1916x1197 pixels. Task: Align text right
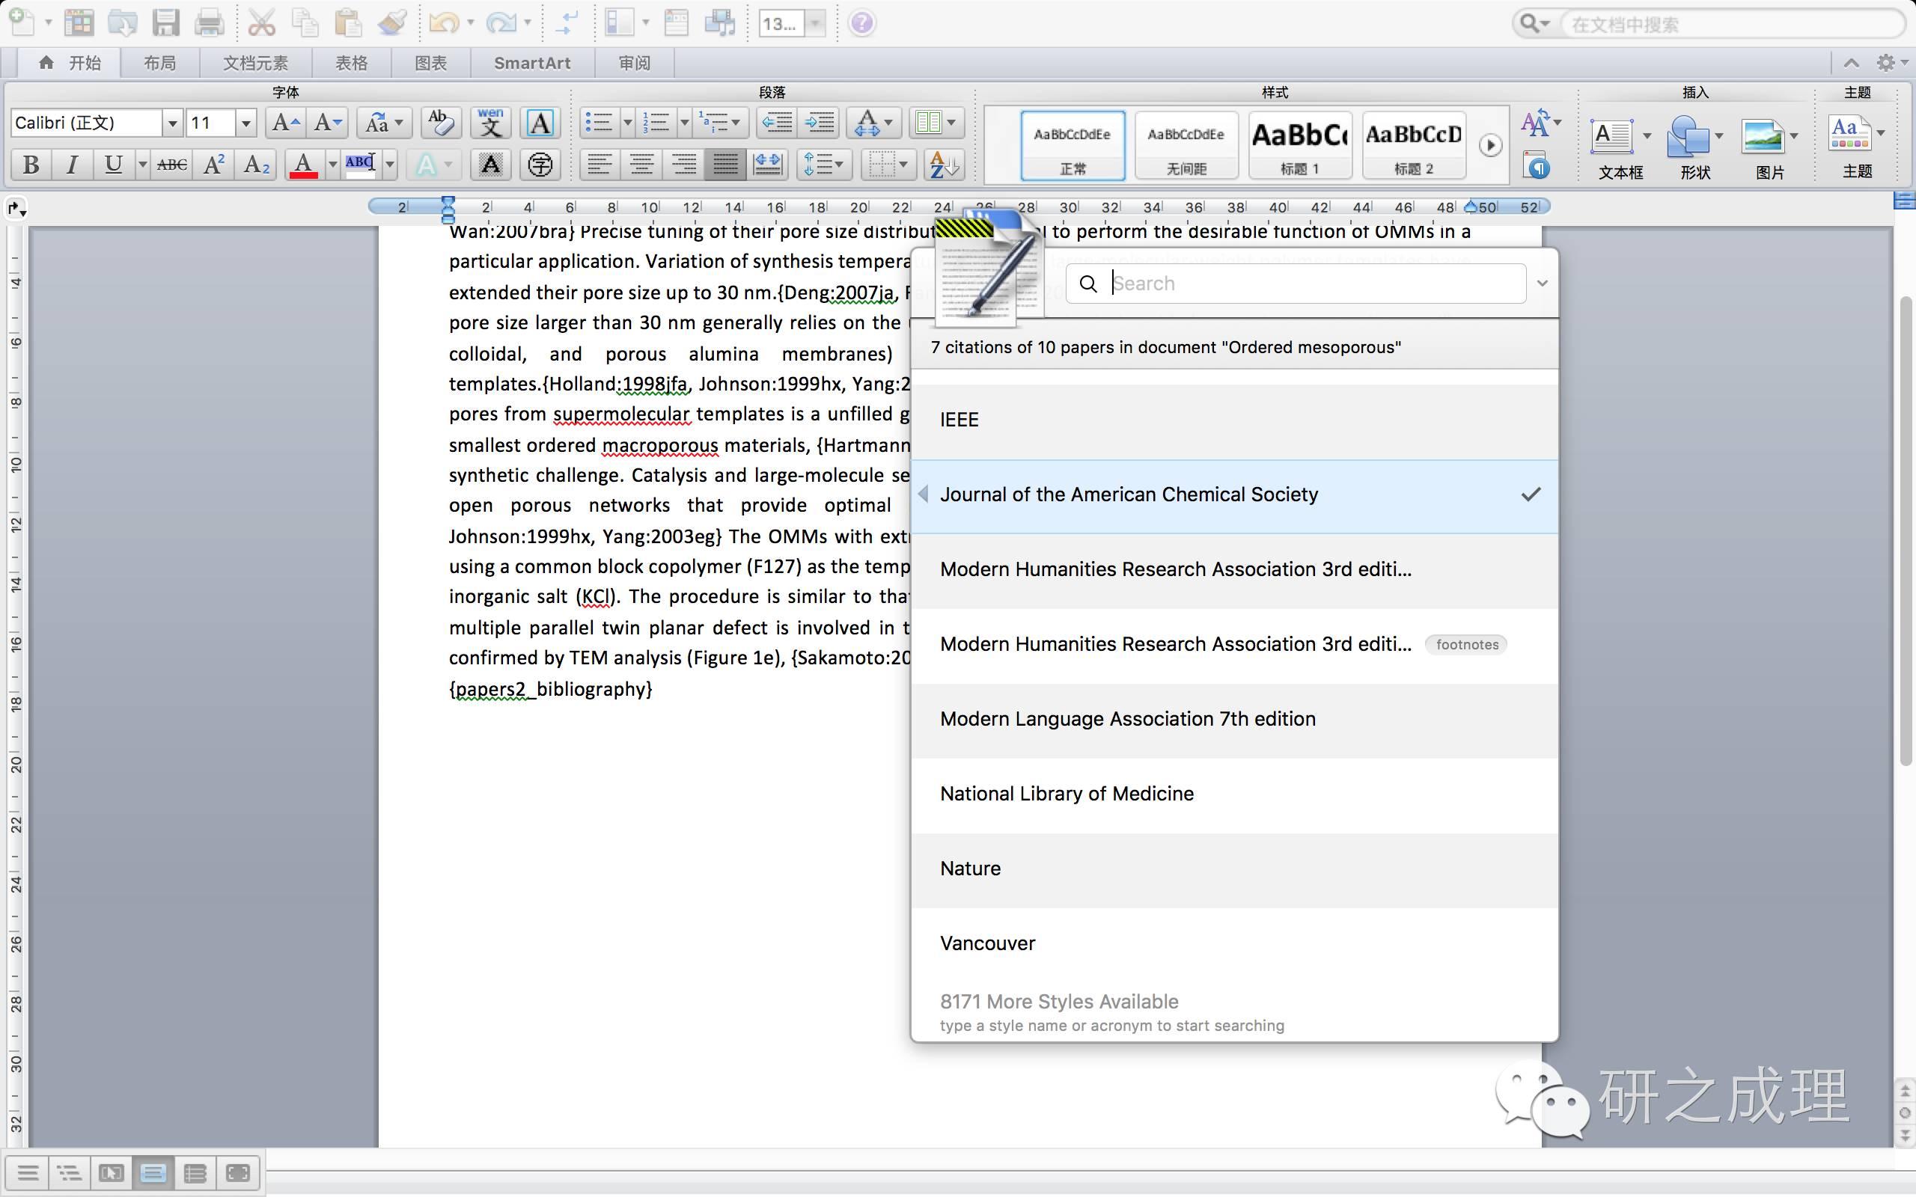[x=683, y=165]
